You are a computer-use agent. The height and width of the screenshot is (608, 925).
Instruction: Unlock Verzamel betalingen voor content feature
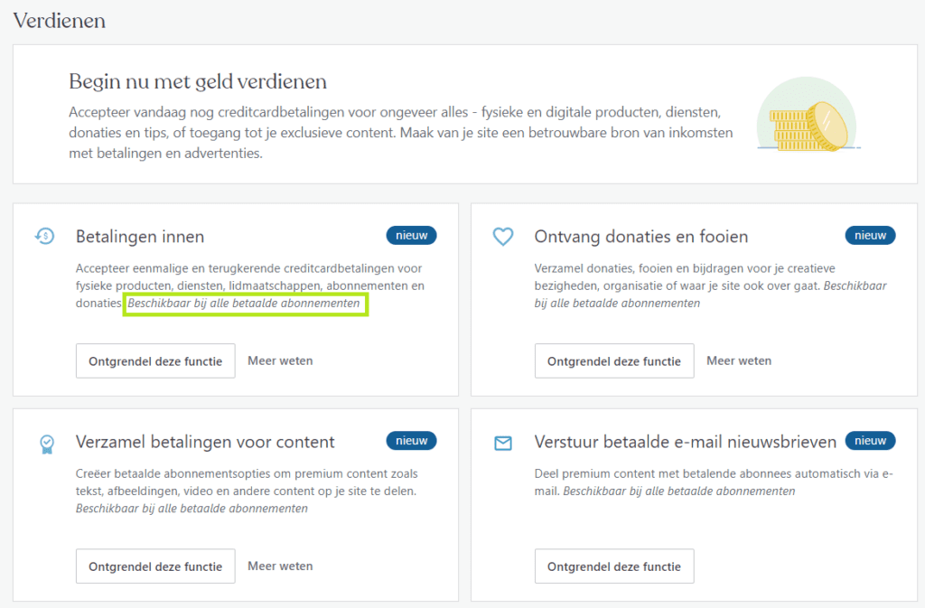pos(155,566)
